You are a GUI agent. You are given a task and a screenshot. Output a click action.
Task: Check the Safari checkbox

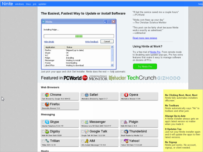coord(83,95)
